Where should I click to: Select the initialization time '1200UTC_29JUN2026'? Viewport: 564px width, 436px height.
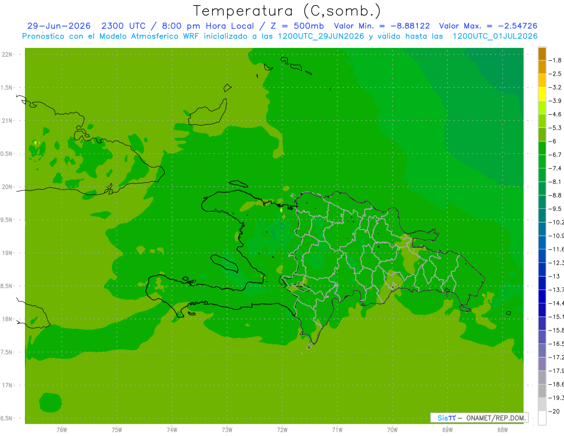coord(321,36)
